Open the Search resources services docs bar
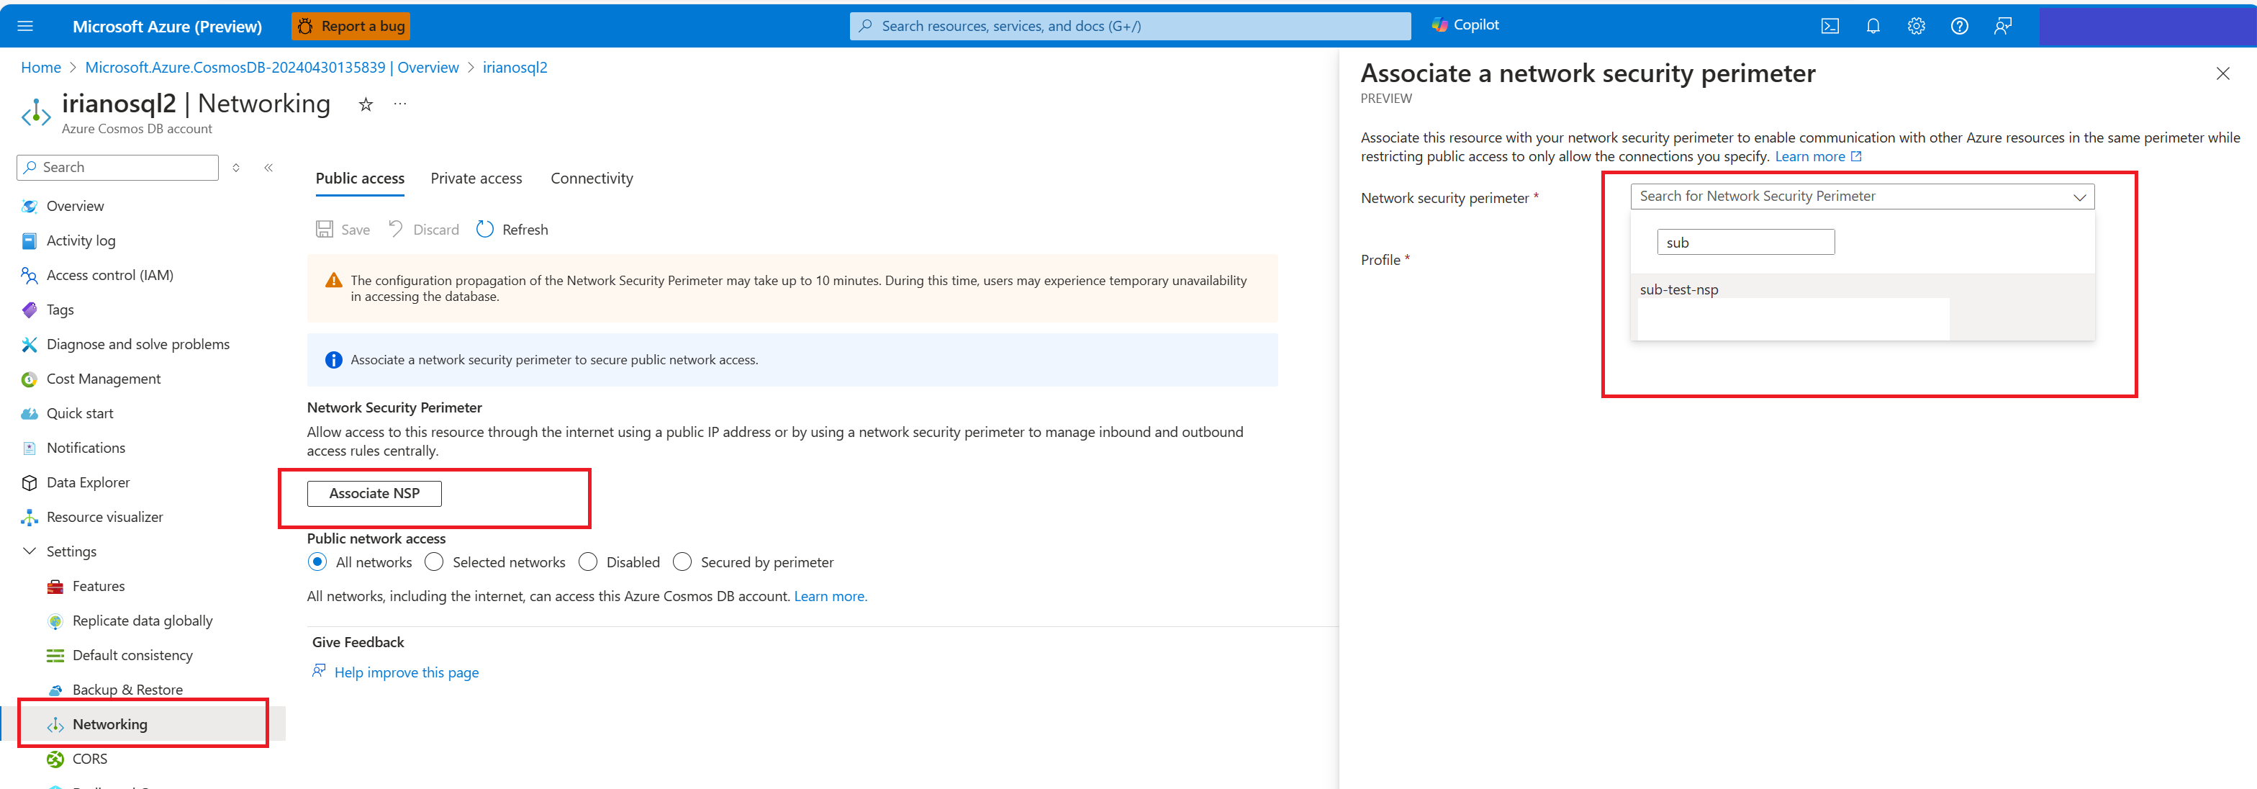 [x=1128, y=23]
